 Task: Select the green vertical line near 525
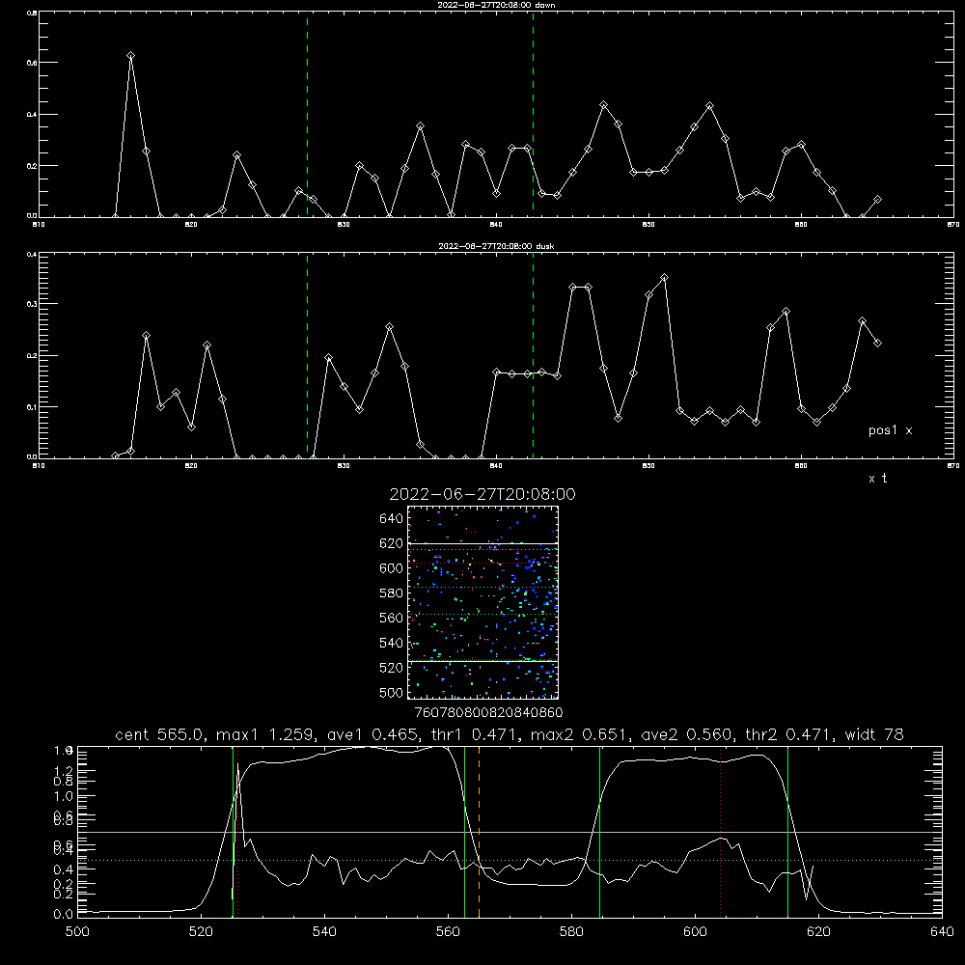234,831
